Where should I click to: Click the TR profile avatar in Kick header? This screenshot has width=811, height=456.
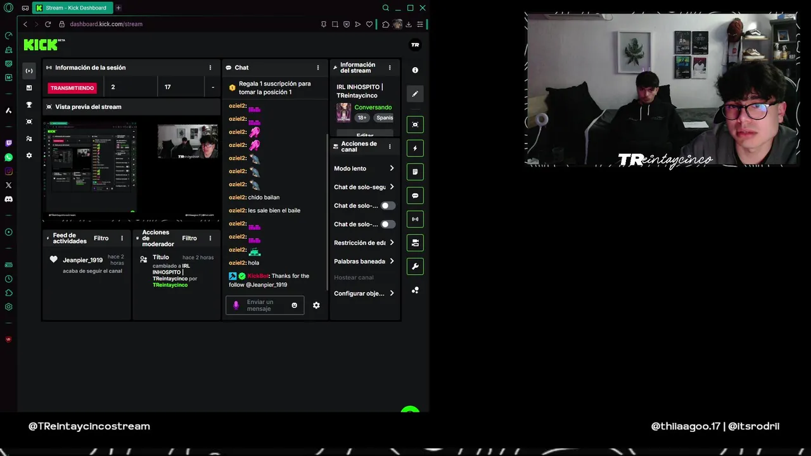tap(415, 44)
